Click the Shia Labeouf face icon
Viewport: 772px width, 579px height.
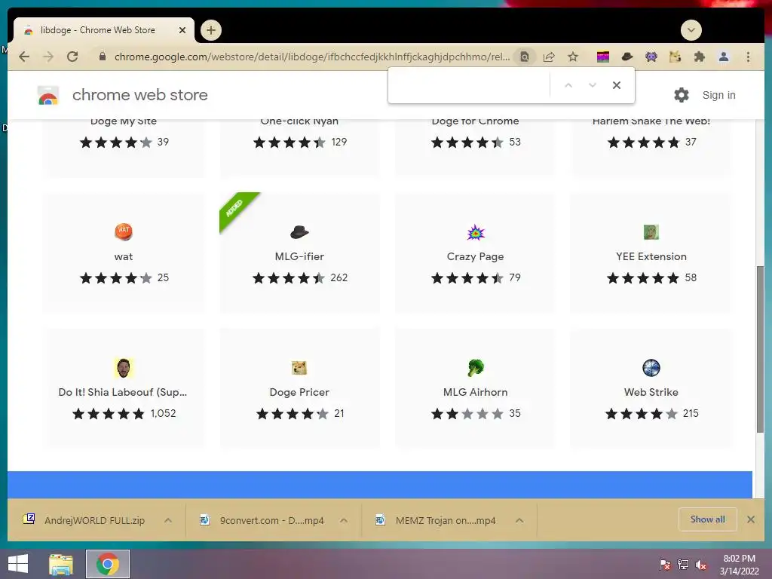click(124, 368)
